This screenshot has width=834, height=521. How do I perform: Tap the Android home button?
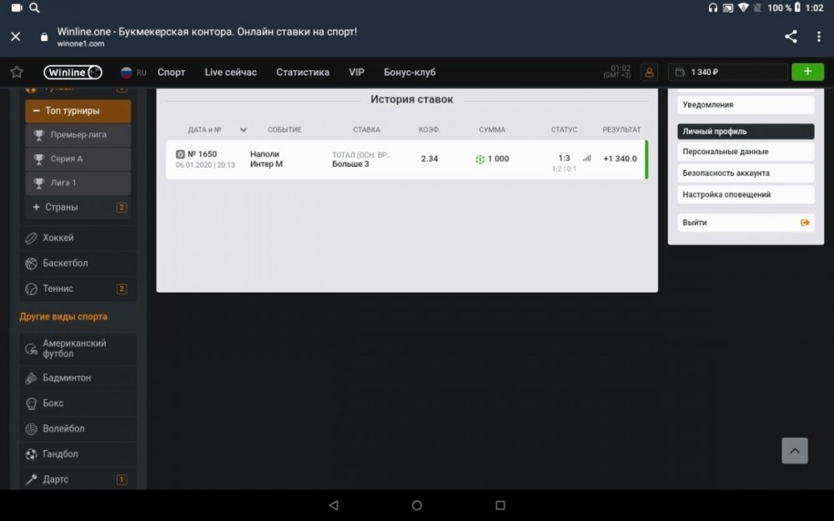click(417, 505)
